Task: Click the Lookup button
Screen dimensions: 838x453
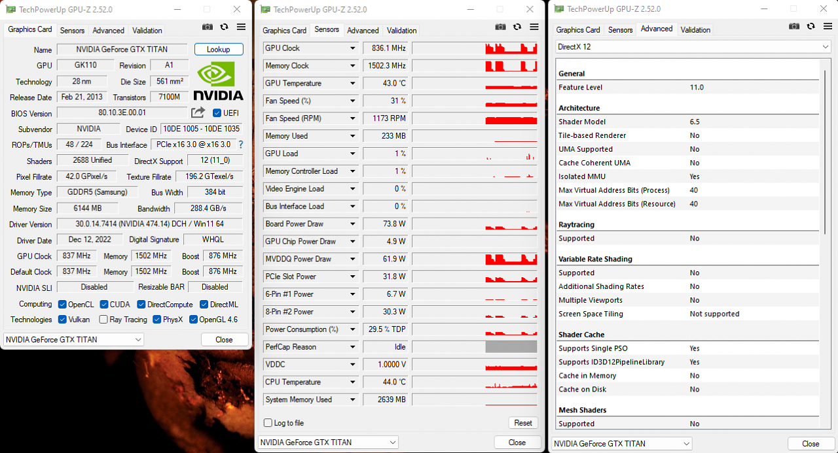Action: [219, 50]
